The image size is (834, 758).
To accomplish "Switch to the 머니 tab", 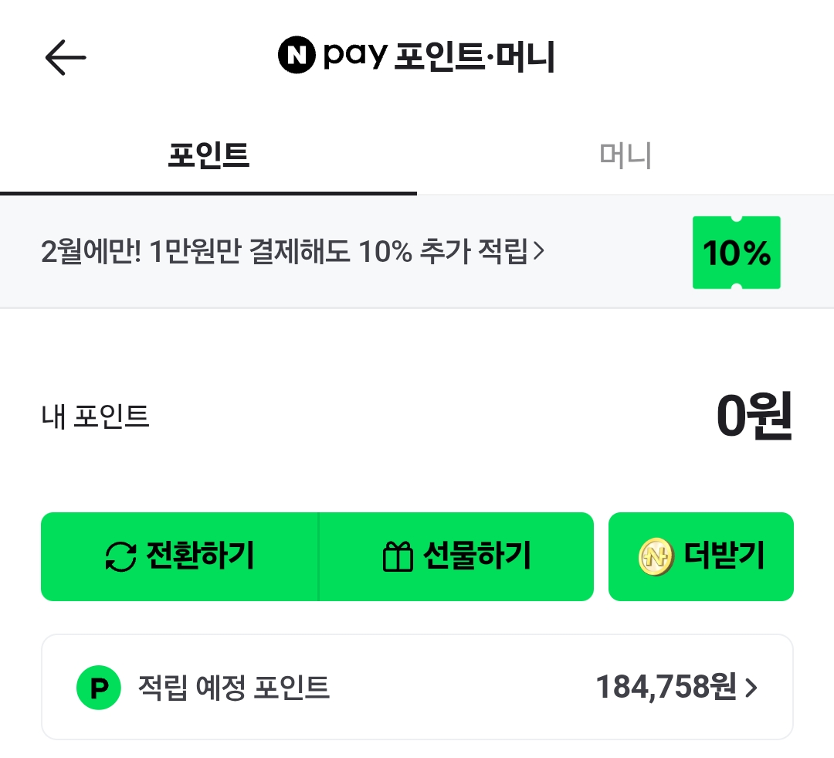I will 625,157.
